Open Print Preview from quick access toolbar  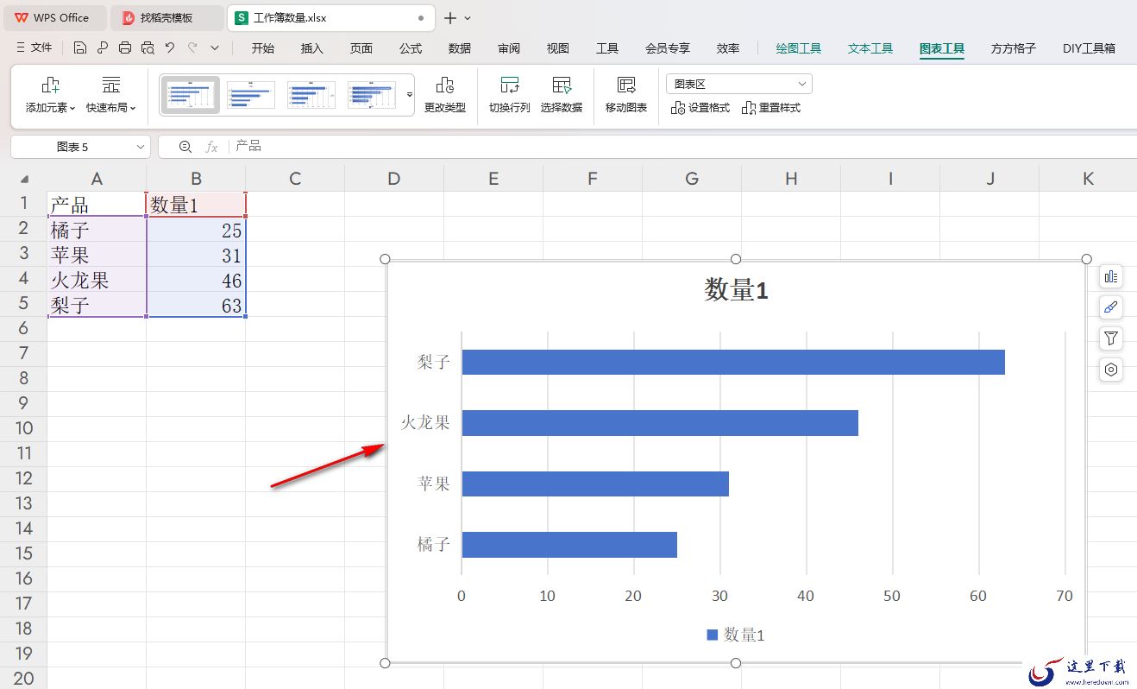(x=148, y=48)
